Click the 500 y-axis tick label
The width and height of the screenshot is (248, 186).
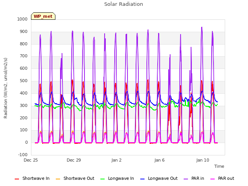24,81
